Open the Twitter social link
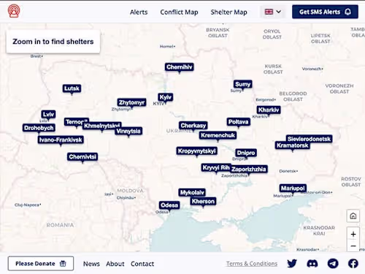The image size is (365, 274). click(292, 264)
